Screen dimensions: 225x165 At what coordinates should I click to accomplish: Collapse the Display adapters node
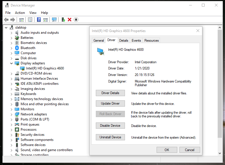coord(12,63)
